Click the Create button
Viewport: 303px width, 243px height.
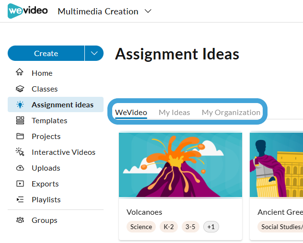tap(46, 53)
